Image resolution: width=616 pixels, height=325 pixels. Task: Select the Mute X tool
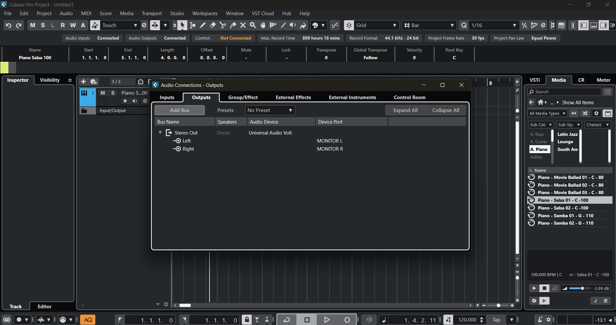click(x=243, y=25)
